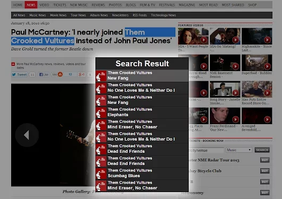Click the Facebook Like button
Viewport: 282px width, 199px height.
pyautogui.click(x=43, y=74)
